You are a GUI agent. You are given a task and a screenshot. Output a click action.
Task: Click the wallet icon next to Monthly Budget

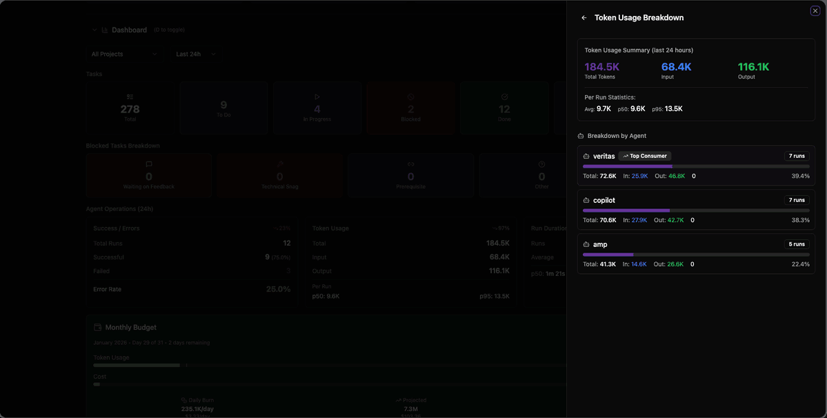click(97, 327)
